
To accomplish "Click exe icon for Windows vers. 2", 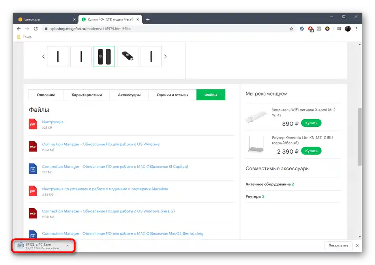I will click(33, 213).
